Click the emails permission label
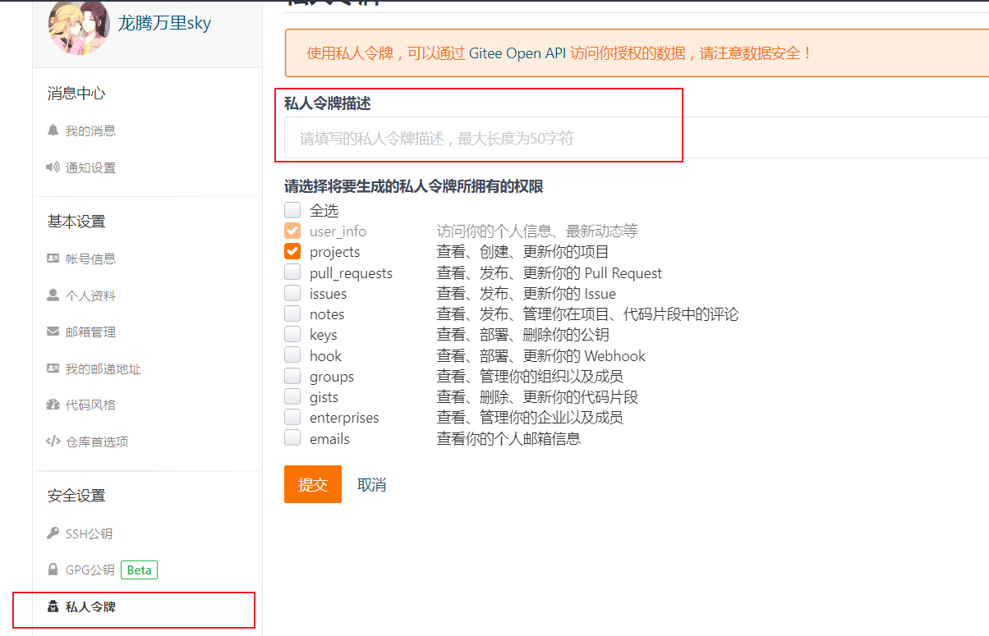989x636 pixels. (329, 439)
